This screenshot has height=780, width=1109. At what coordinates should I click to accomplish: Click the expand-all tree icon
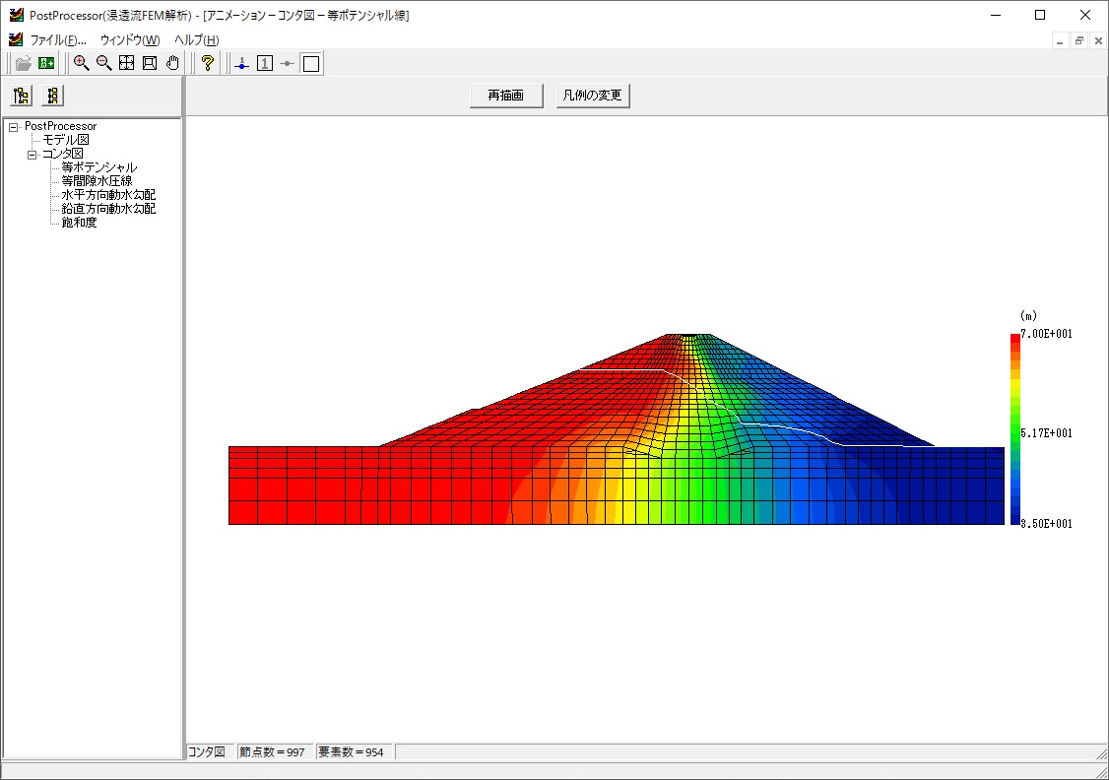[x=21, y=96]
